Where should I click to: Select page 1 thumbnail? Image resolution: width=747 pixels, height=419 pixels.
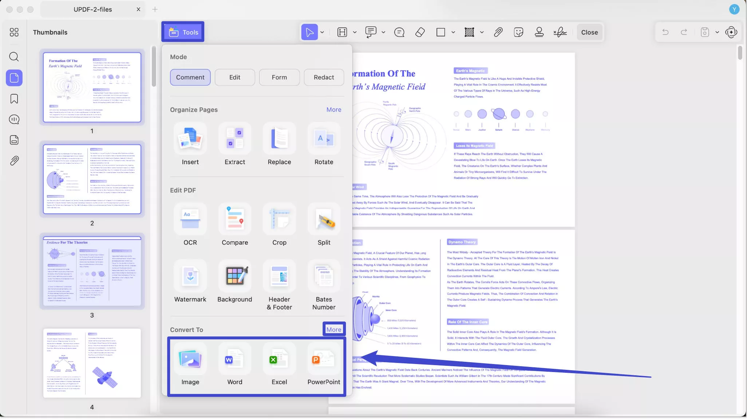[x=92, y=87]
